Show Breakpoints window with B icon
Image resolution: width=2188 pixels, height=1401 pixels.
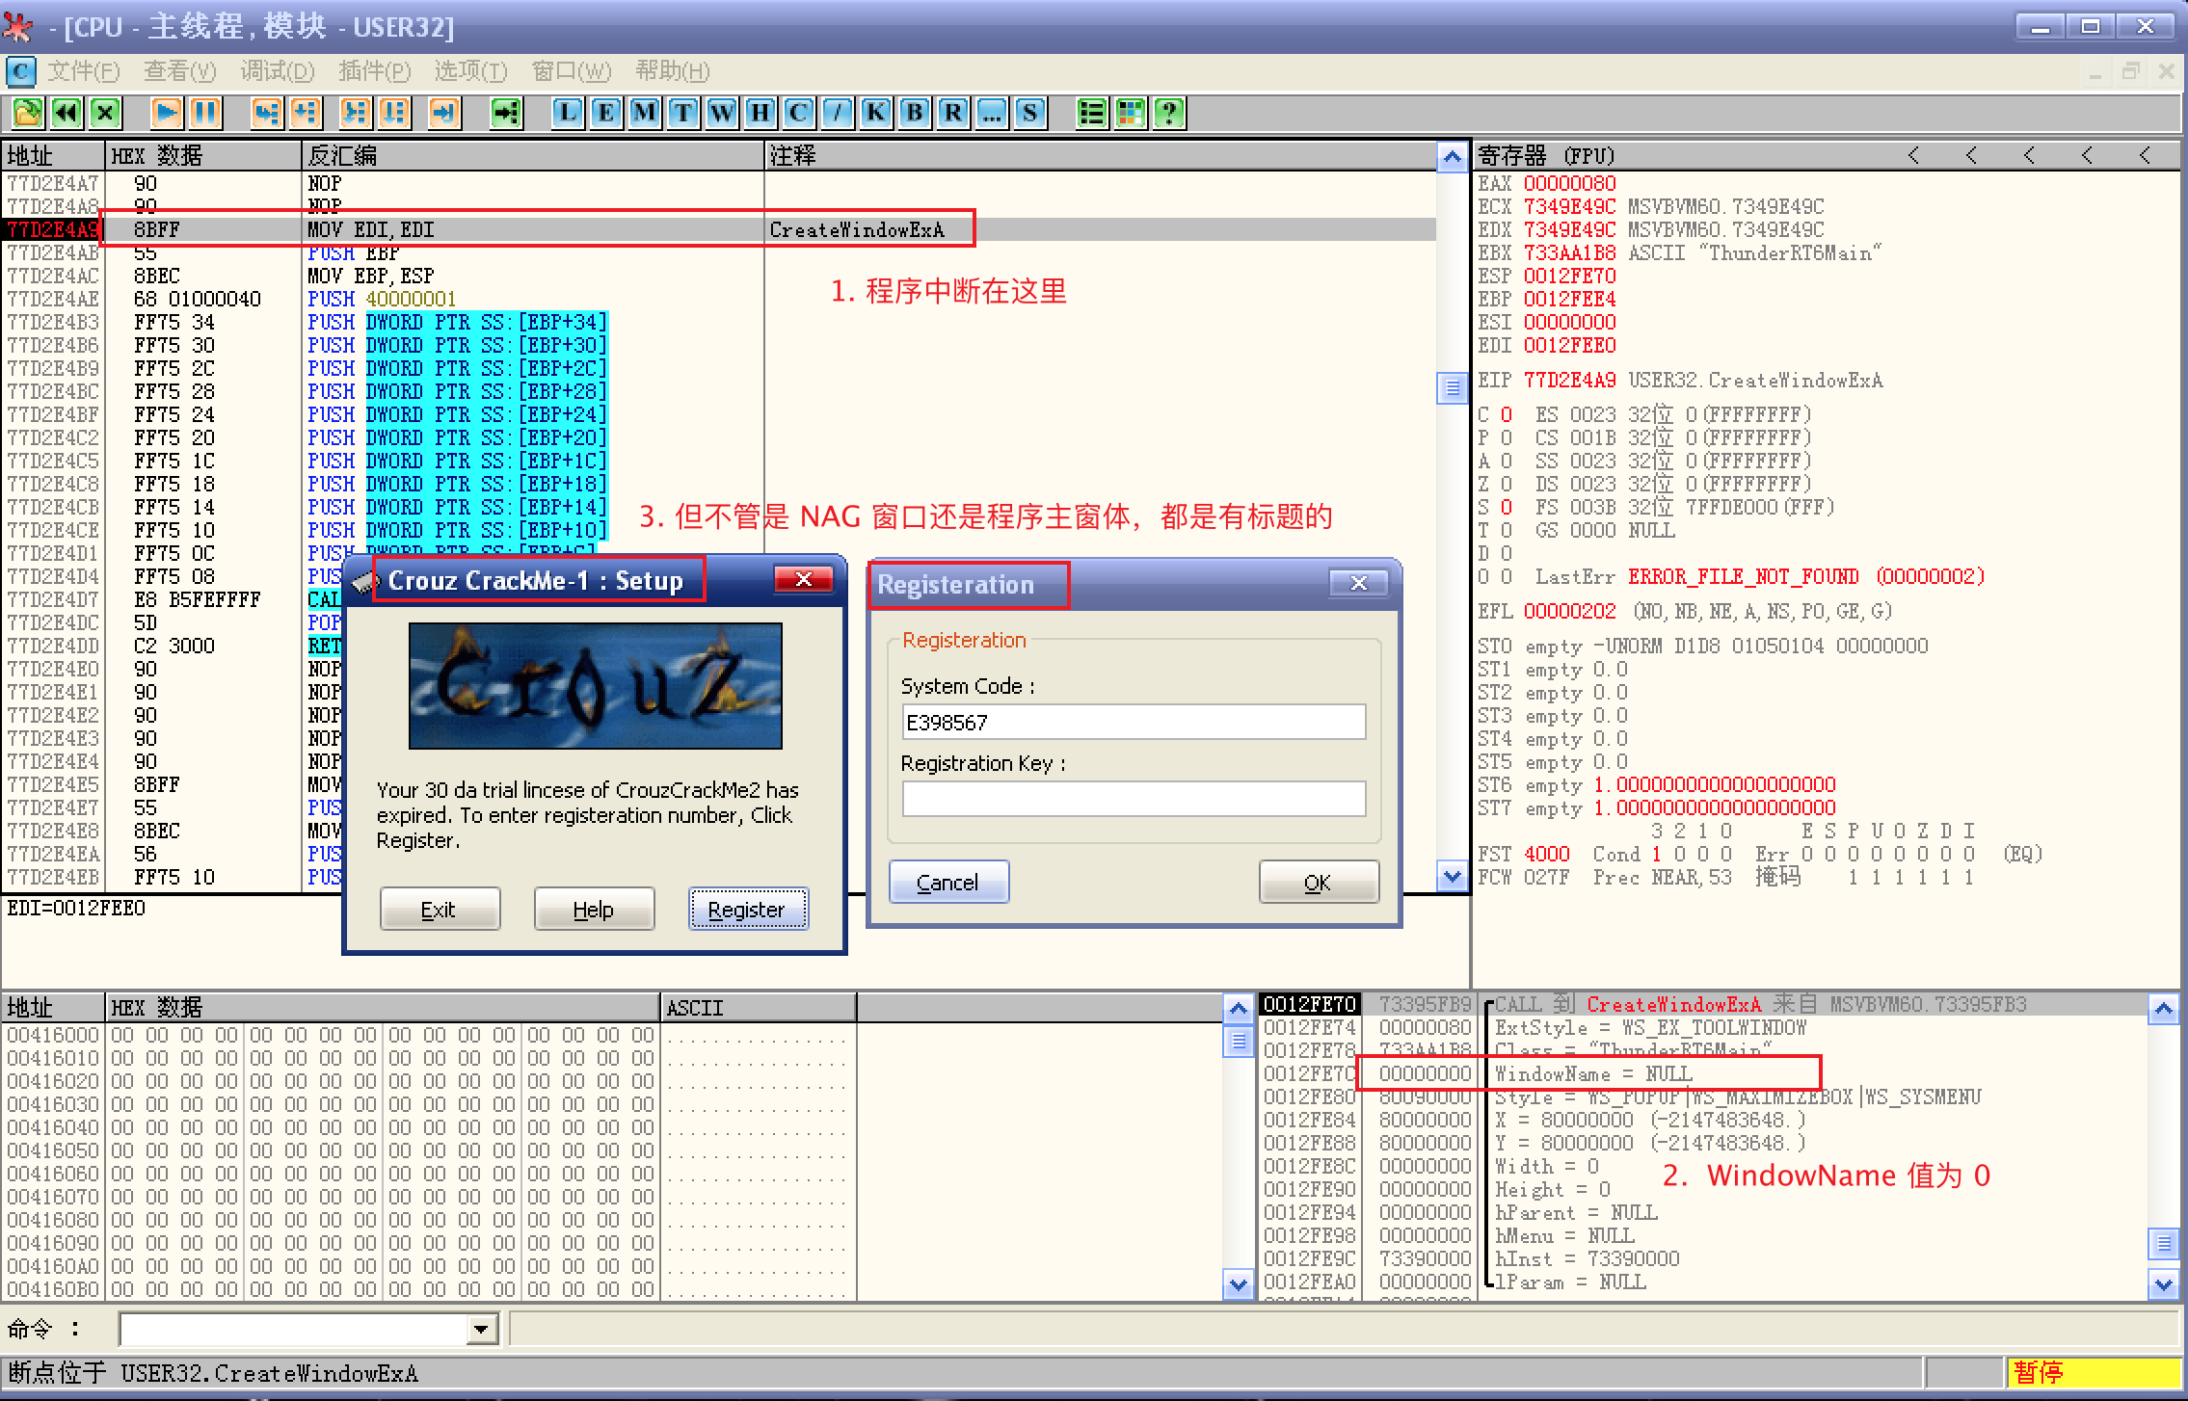pos(915,114)
